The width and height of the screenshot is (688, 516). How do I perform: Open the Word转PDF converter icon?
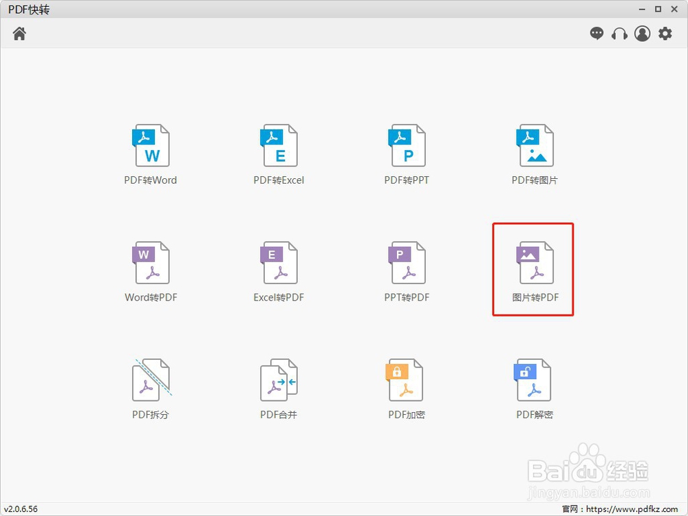coord(151,263)
